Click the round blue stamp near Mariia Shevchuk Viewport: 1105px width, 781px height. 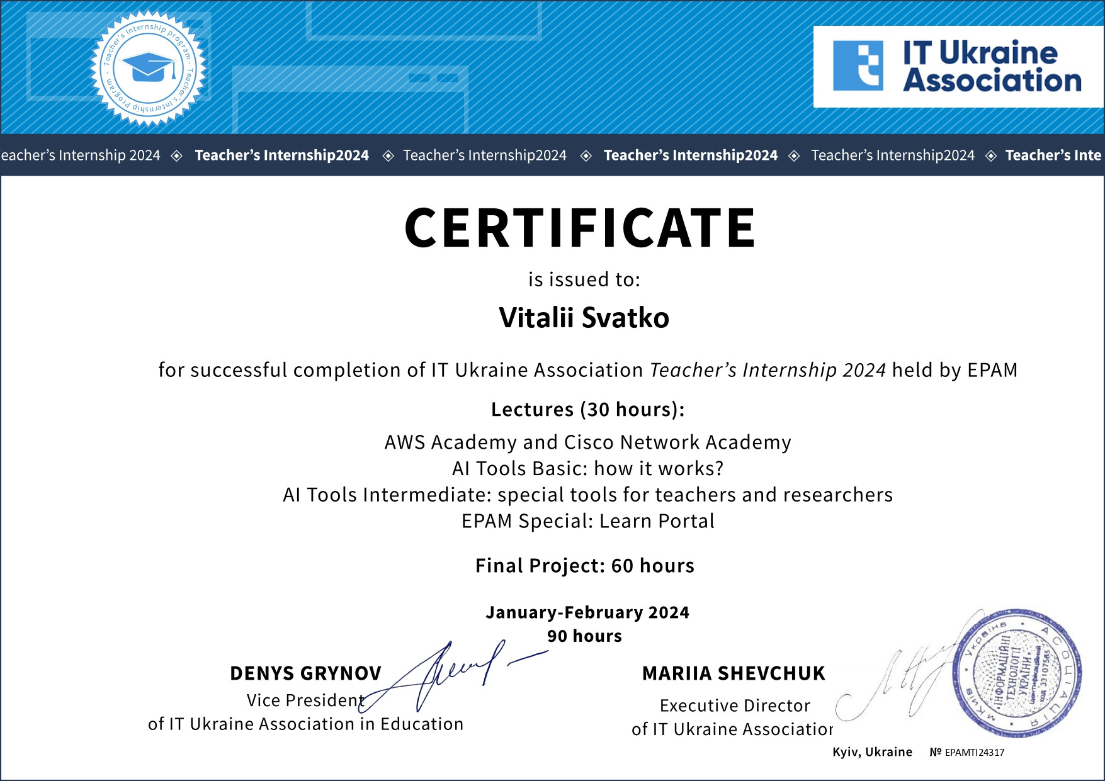(1016, 673)
